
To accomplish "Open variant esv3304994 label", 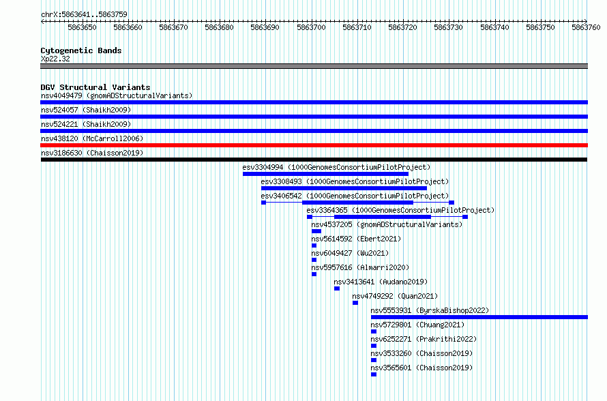I will pyautogui.click(x=336, y=167).
